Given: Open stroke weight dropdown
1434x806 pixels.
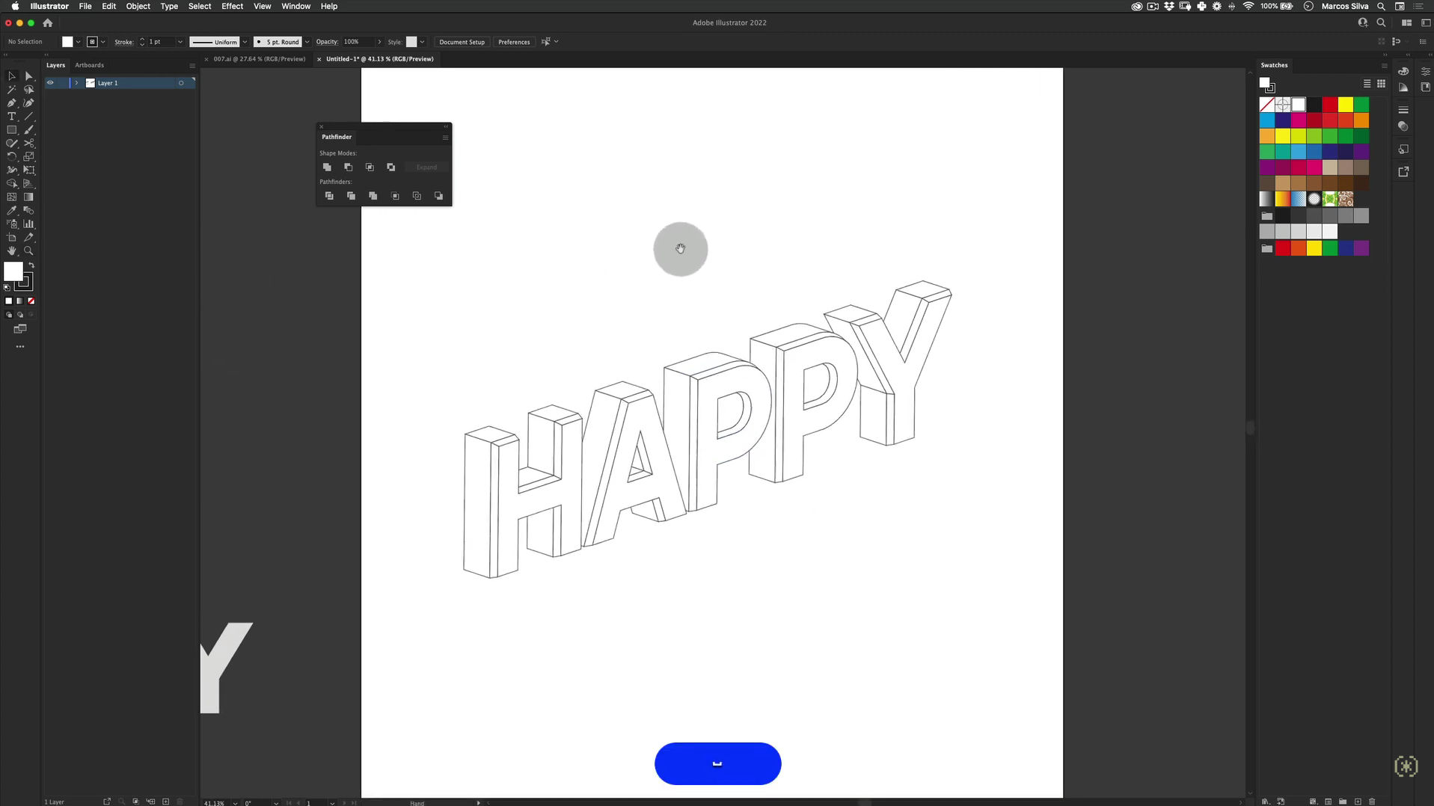Looking at the screenshot, I should click(180, 42).
